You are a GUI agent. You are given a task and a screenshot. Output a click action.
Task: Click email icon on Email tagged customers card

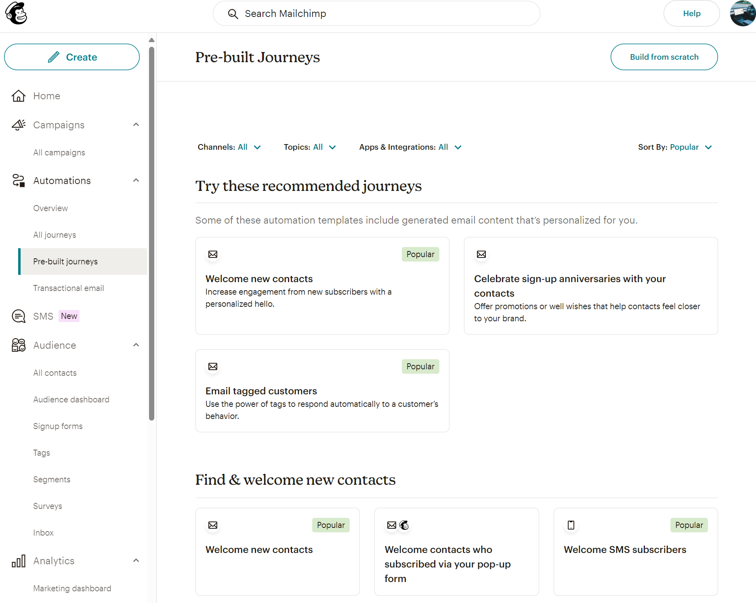coord(213,366)
